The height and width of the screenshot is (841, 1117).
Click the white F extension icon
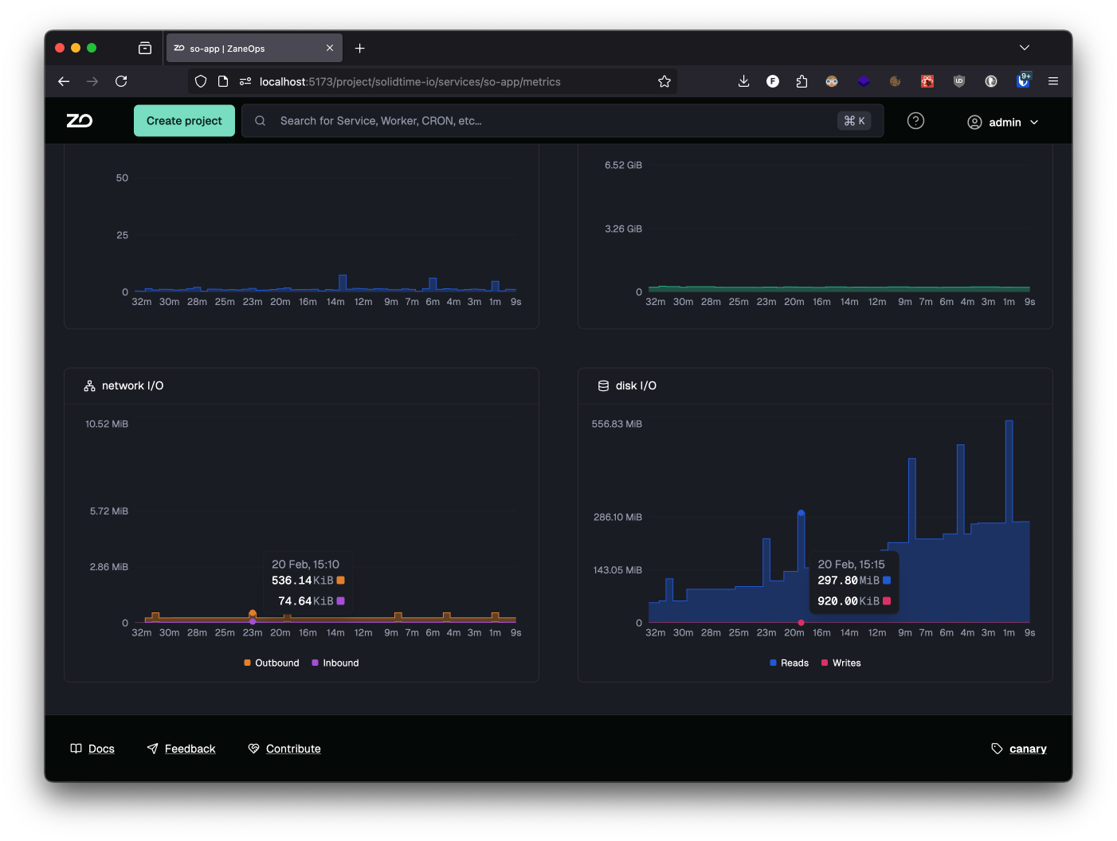[773, 81]
